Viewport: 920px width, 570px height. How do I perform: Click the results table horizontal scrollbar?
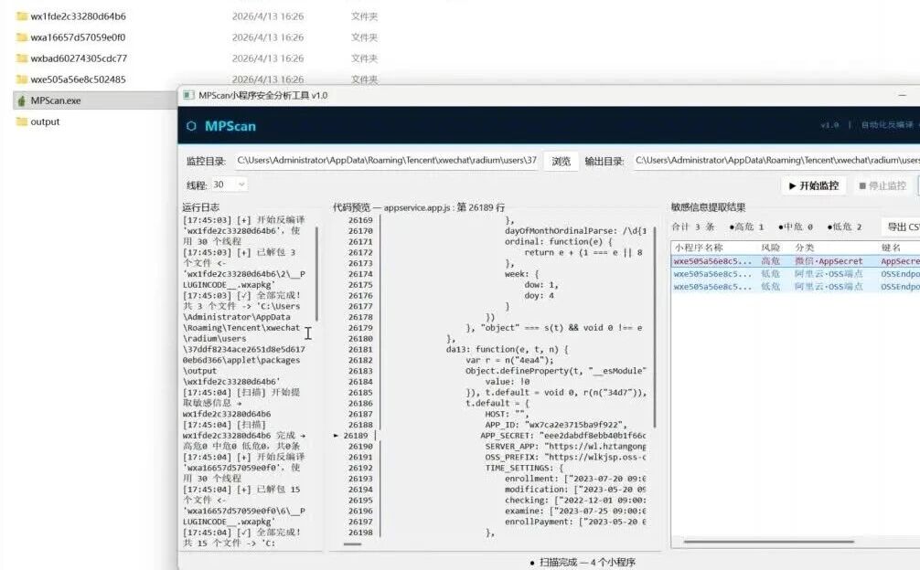tap(768, 542)
